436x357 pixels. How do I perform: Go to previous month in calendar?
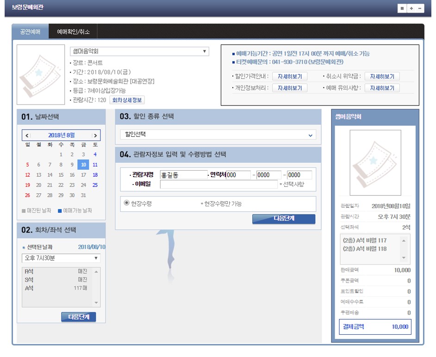coord(27,135)
